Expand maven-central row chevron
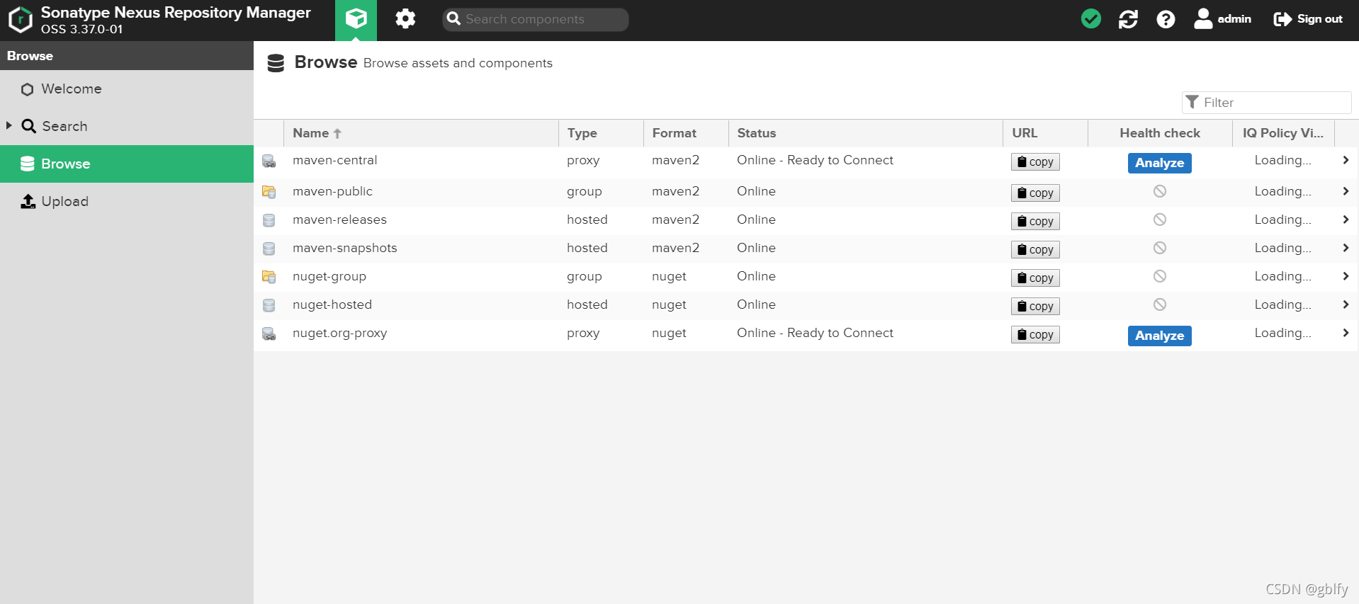Viewport: 1359px width, 604px height. [1346, 160]
